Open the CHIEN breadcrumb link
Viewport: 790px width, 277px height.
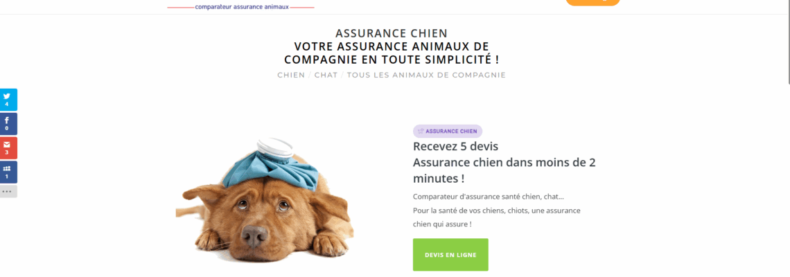pos(291,75)
